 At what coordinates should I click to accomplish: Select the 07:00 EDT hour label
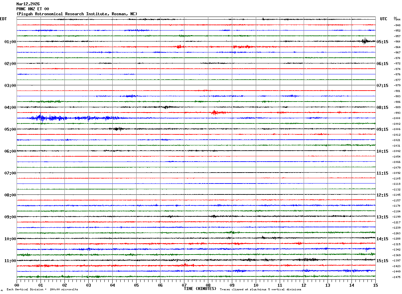10,173
